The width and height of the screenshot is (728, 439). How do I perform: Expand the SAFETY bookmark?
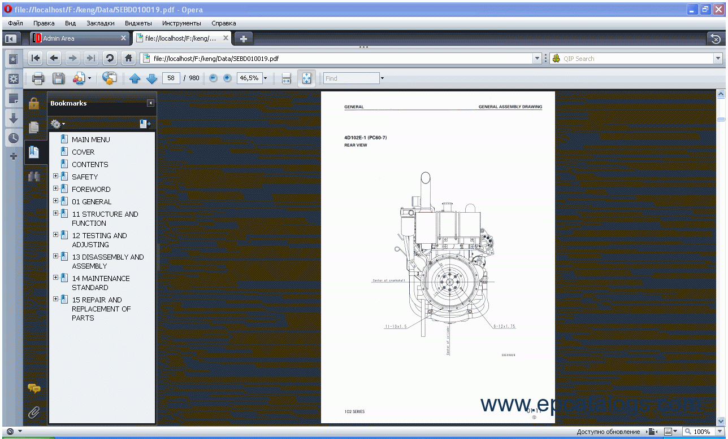(x=55, y=176)
